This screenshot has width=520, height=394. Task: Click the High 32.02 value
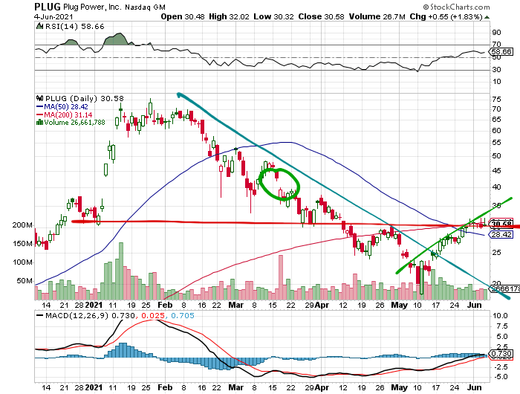[229, 16]
